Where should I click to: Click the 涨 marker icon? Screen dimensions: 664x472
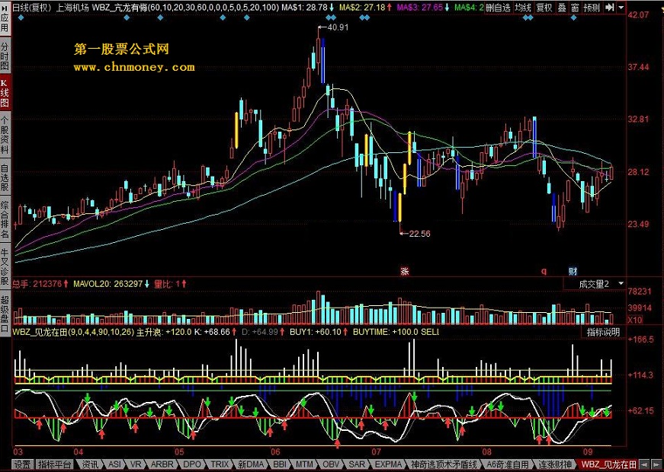[405, 272]
